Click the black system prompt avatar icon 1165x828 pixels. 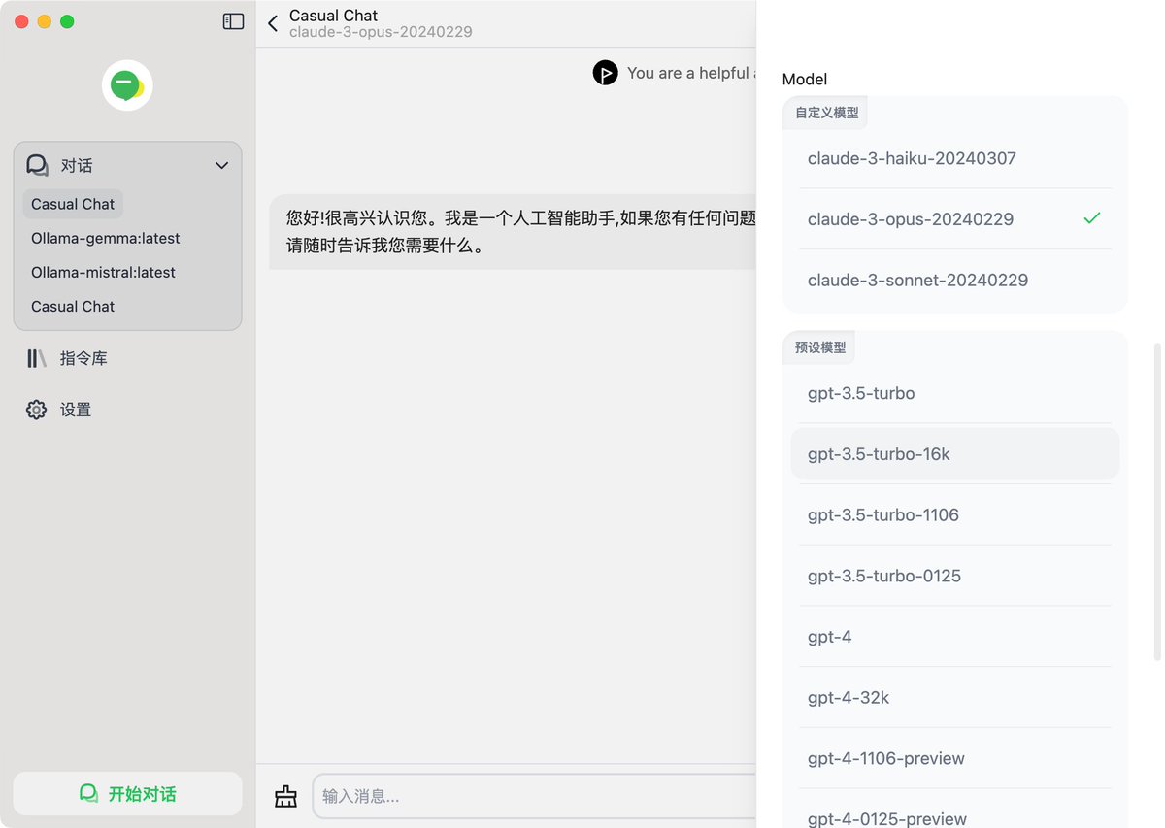pyautogui.click(x=606, y=73)
